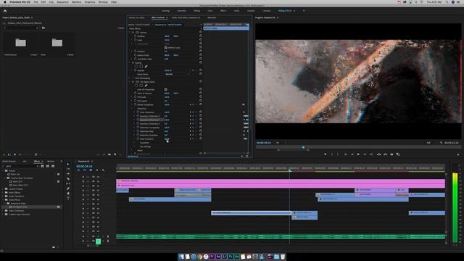Select the white-outlined clip in timeline
This screenshot has height=261, width=464.
coord(252,212)
